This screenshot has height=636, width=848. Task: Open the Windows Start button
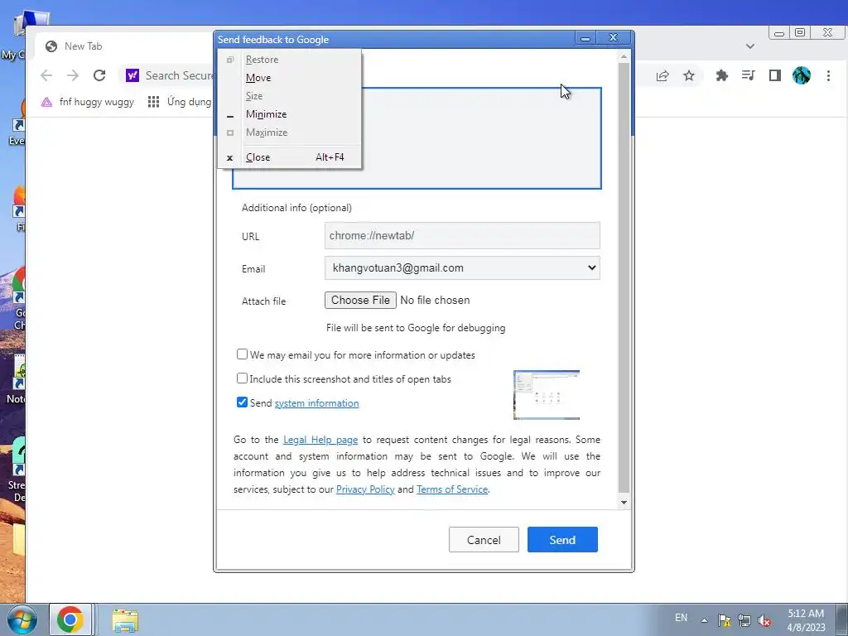(22, 619)
